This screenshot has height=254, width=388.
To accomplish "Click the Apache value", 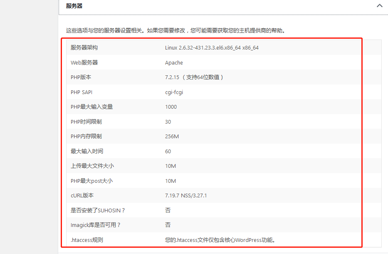I will [174, 63].
